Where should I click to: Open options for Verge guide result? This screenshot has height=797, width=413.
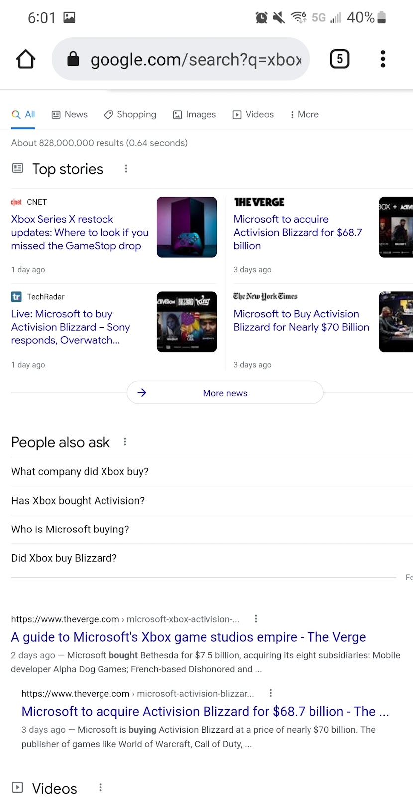click(x=256, y=619)
